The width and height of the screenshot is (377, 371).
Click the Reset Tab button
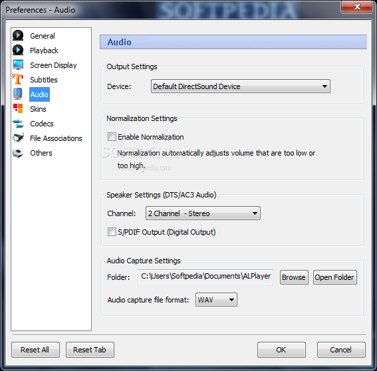coord(90,350)
